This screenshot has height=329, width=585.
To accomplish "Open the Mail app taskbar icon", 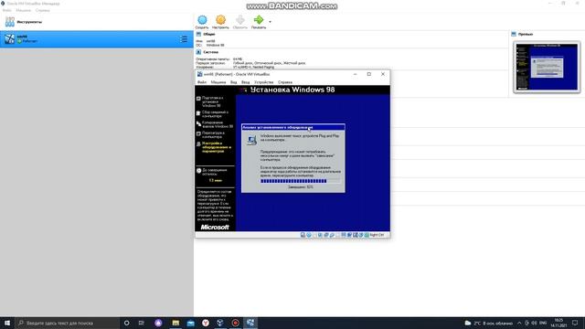I will click(x=191, y=323).
